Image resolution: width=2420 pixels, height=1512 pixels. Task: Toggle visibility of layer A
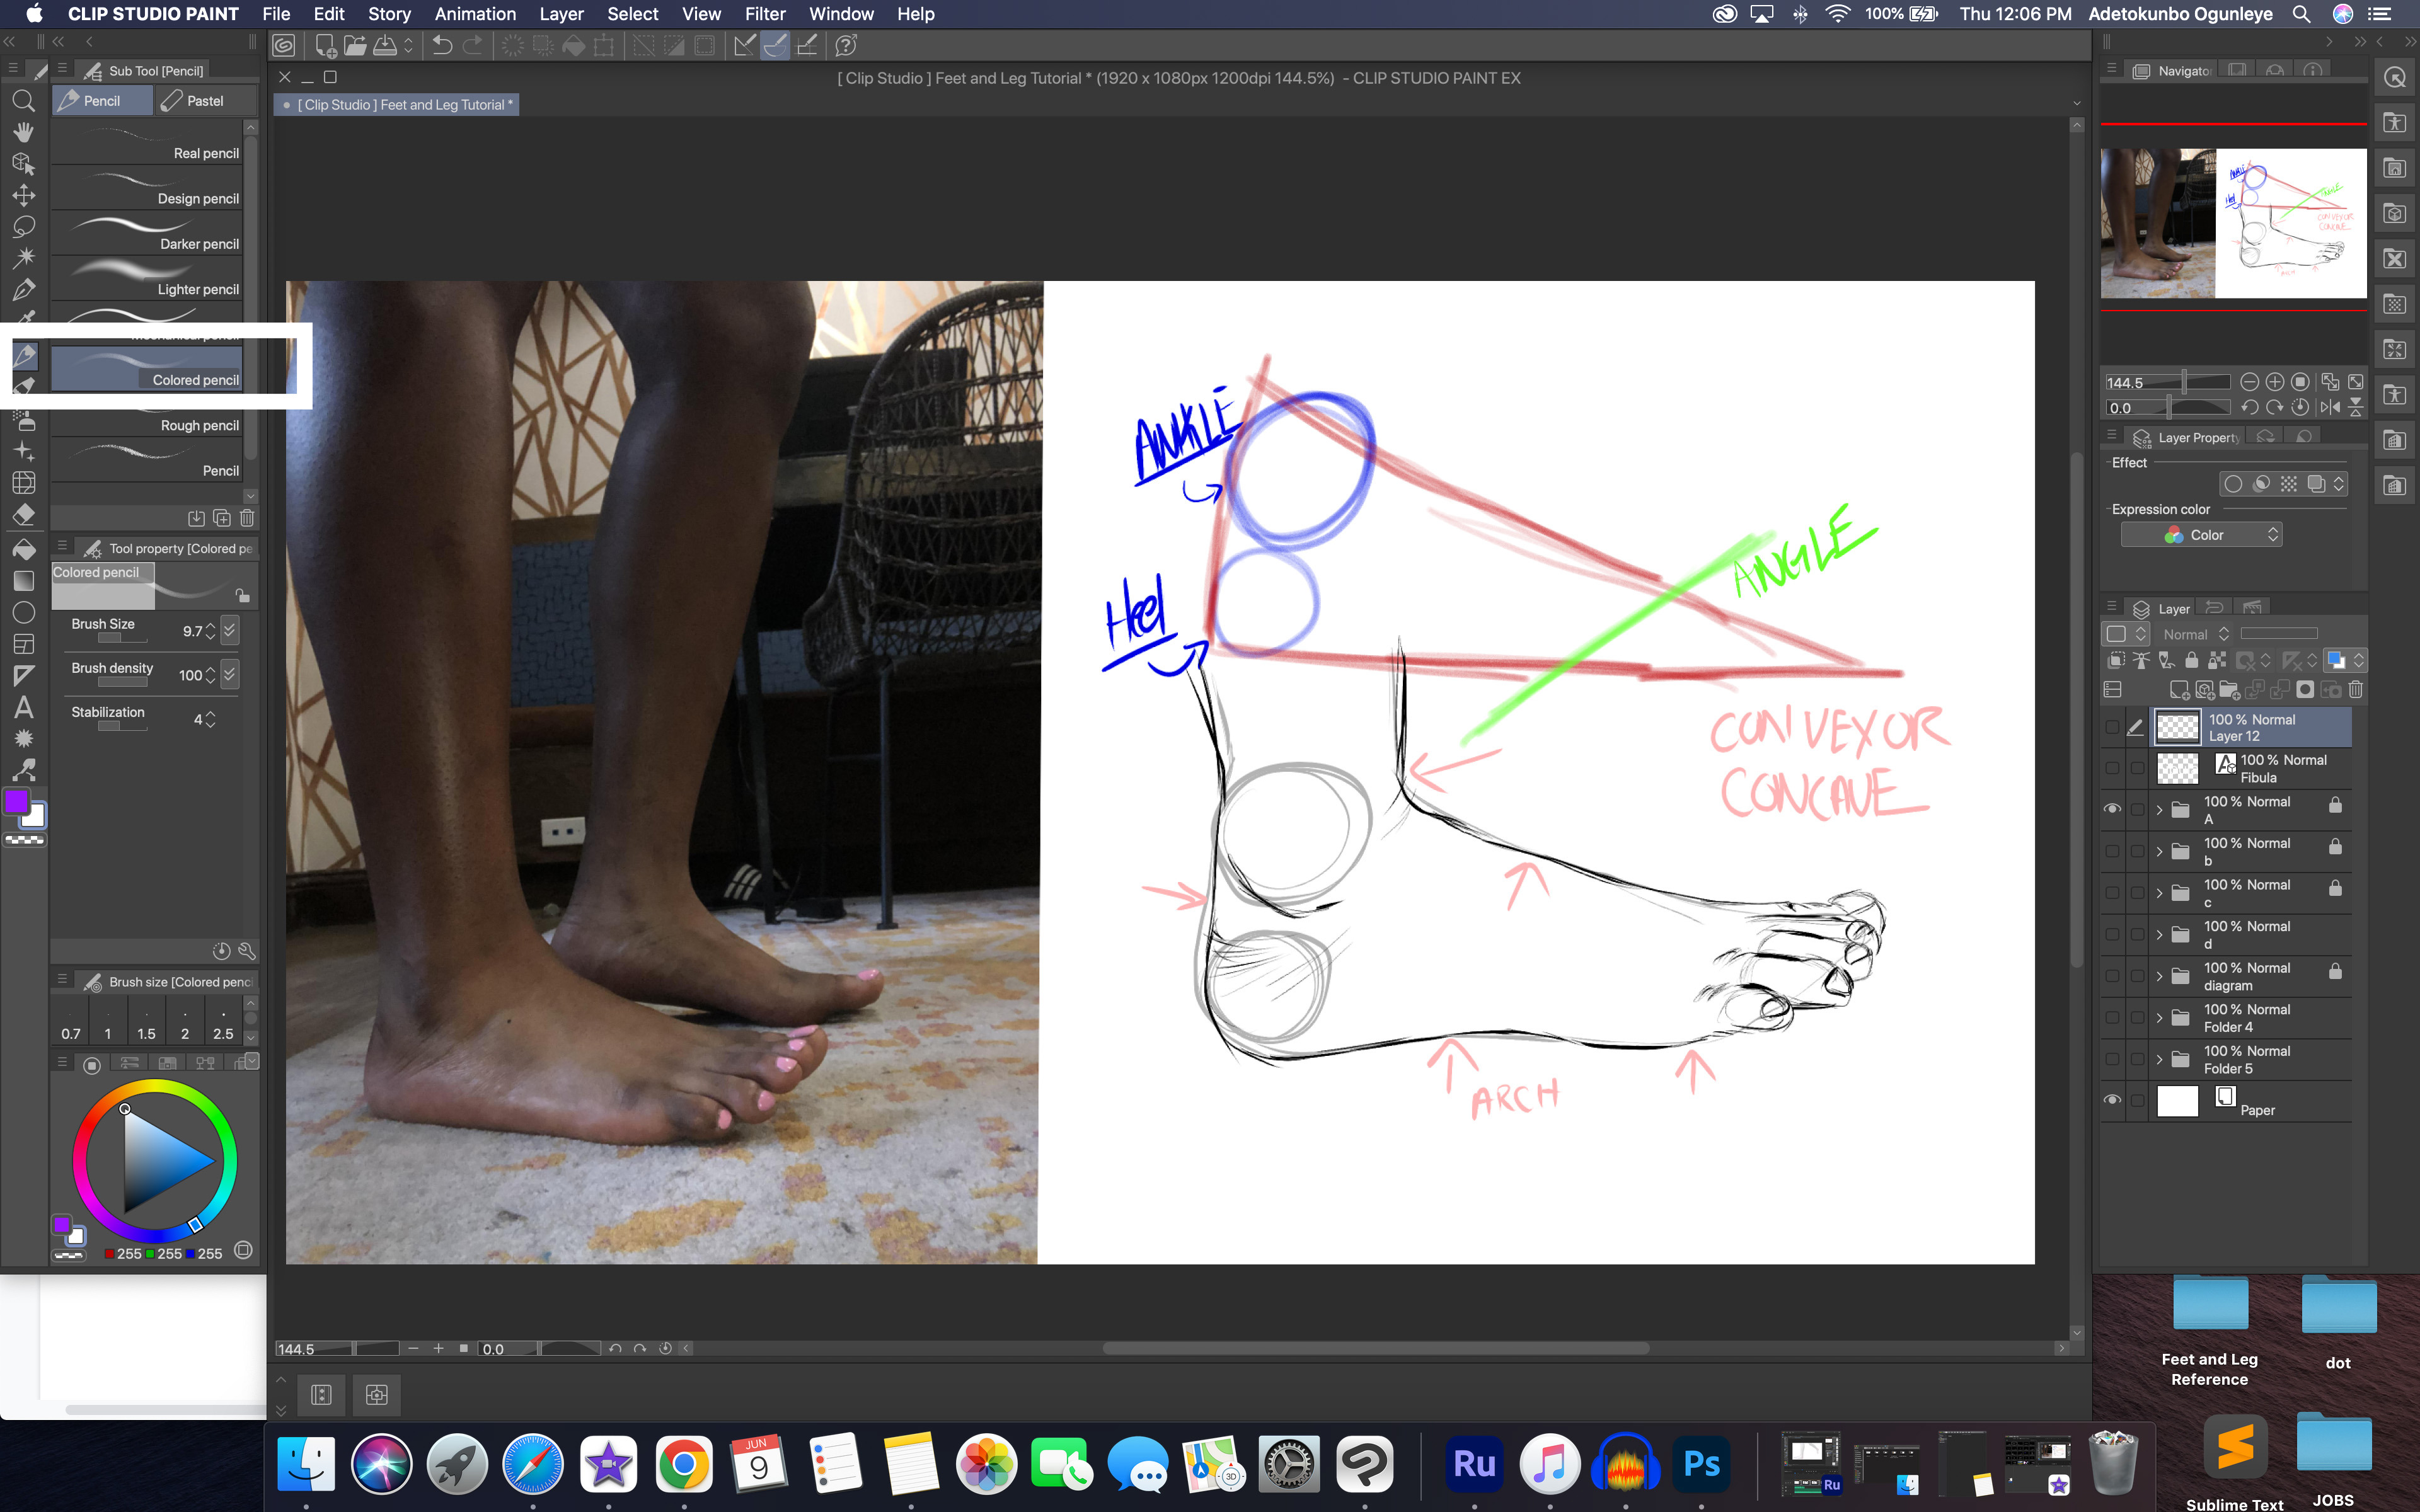click(2114, 808)
